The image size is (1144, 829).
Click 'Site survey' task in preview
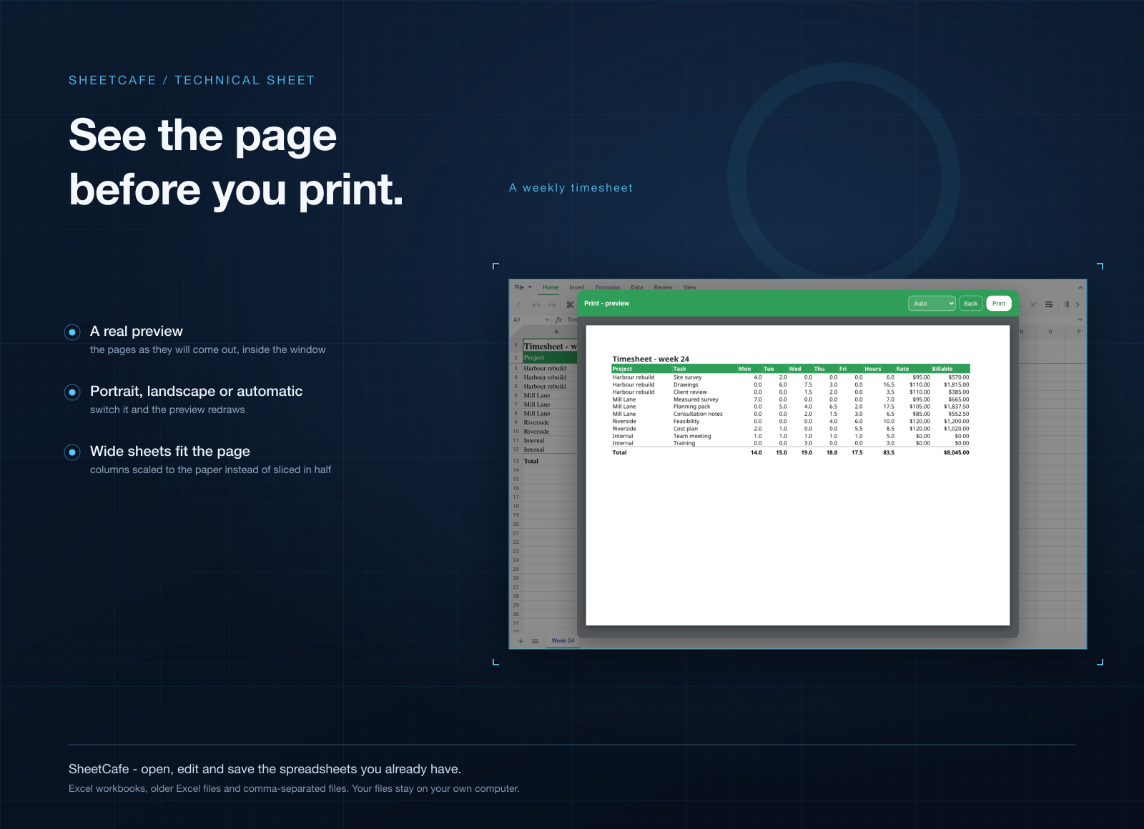(688, 377)
